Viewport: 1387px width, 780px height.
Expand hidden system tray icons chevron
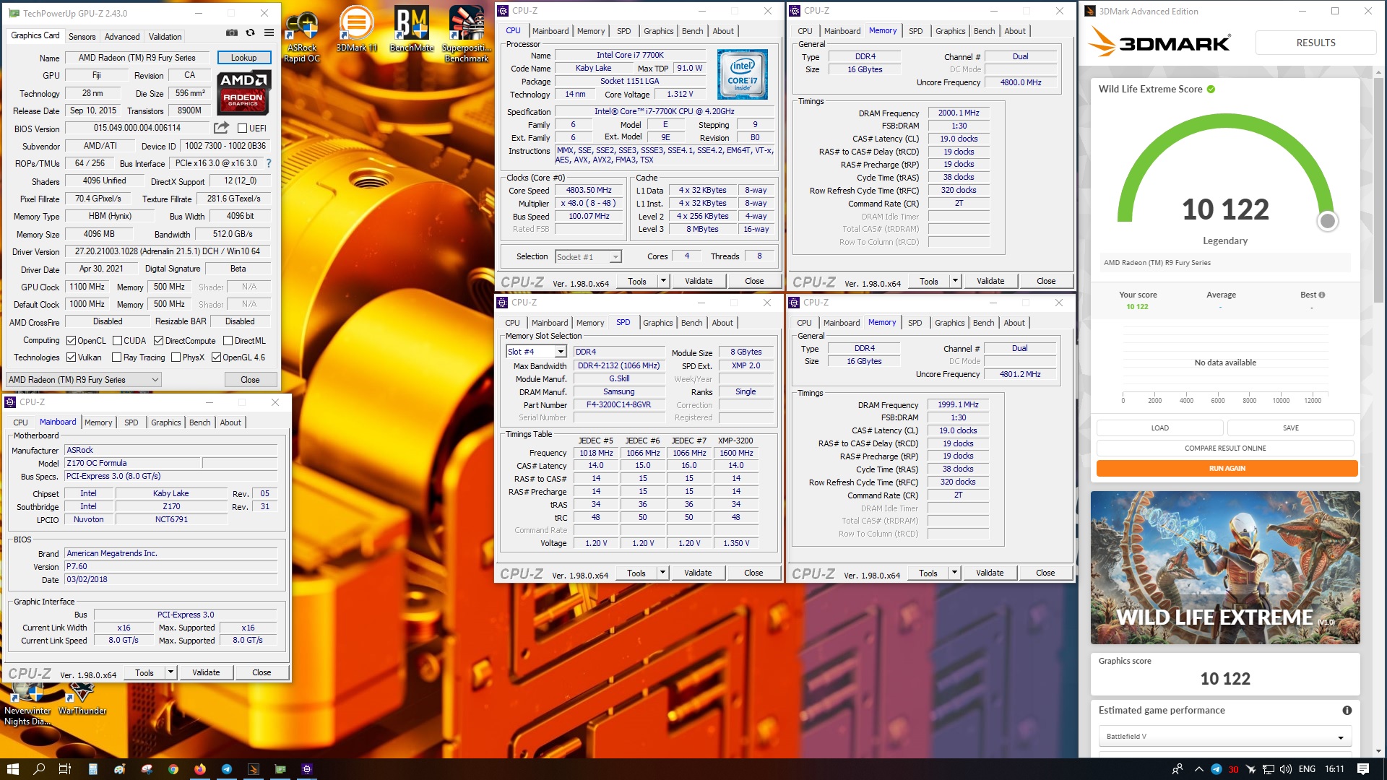click(1199, 769)
